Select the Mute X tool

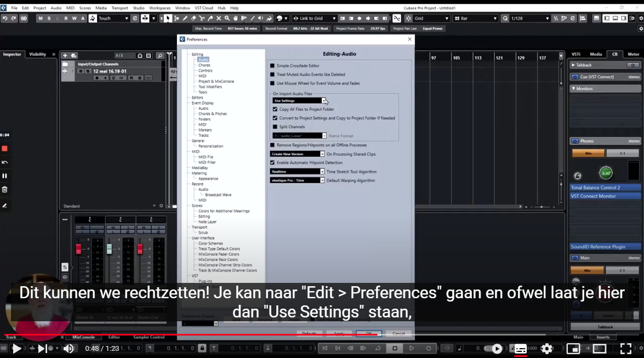(x=219, y=18)
